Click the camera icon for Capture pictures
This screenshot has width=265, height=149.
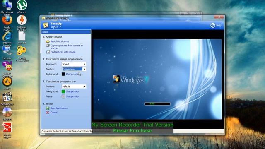pyautogui.click(x=48, y=46)
